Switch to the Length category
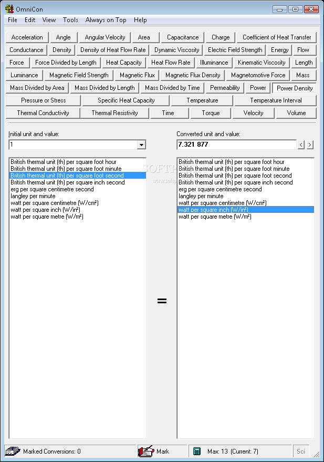 304,63
